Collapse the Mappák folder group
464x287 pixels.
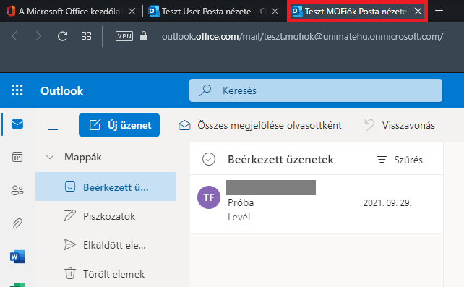(50, 157)
